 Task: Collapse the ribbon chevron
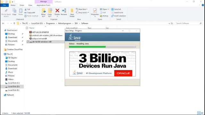pyautogui.click(x=200, y=5)
